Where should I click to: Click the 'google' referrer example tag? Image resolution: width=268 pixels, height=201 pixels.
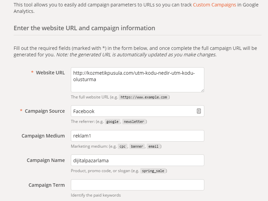[112, 122]
